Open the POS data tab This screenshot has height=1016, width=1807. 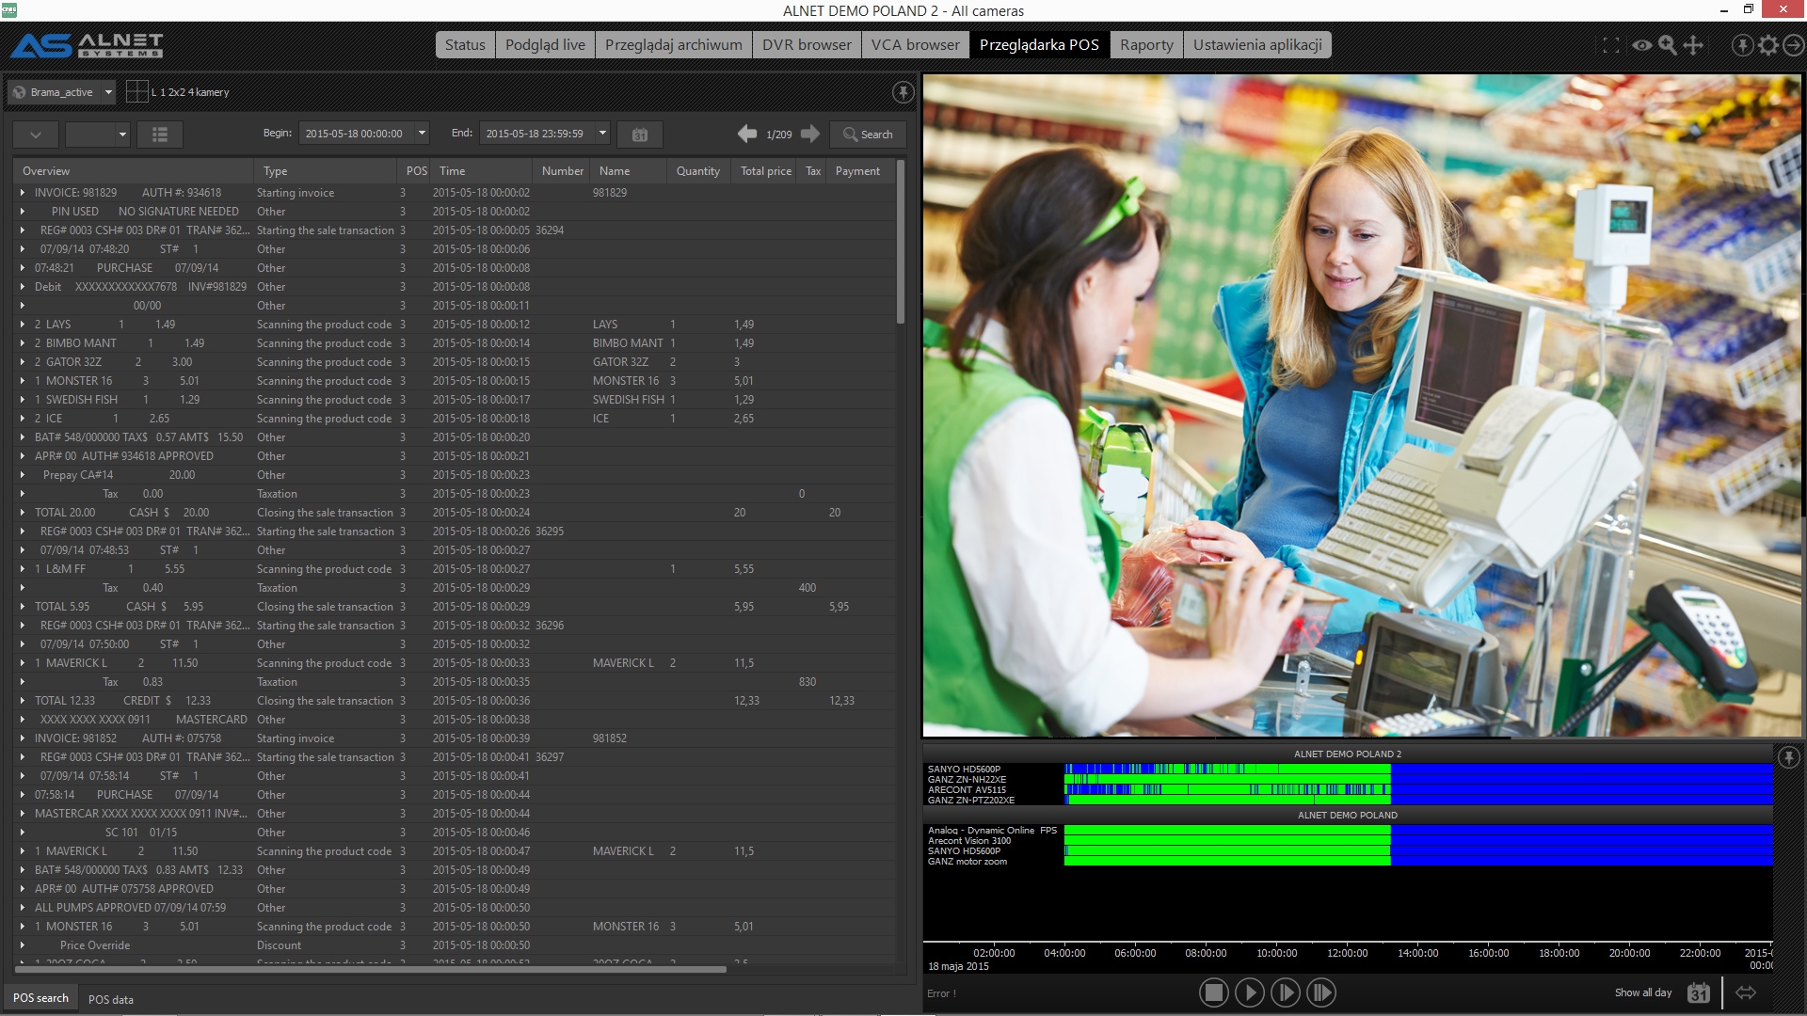pos(111,999)
